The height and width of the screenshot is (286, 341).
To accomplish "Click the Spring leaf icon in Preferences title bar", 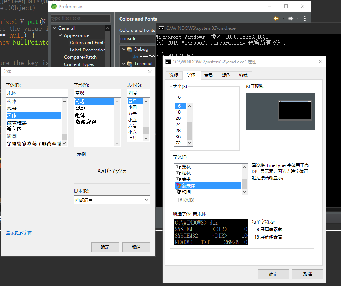I will click(x=54, y=6).
